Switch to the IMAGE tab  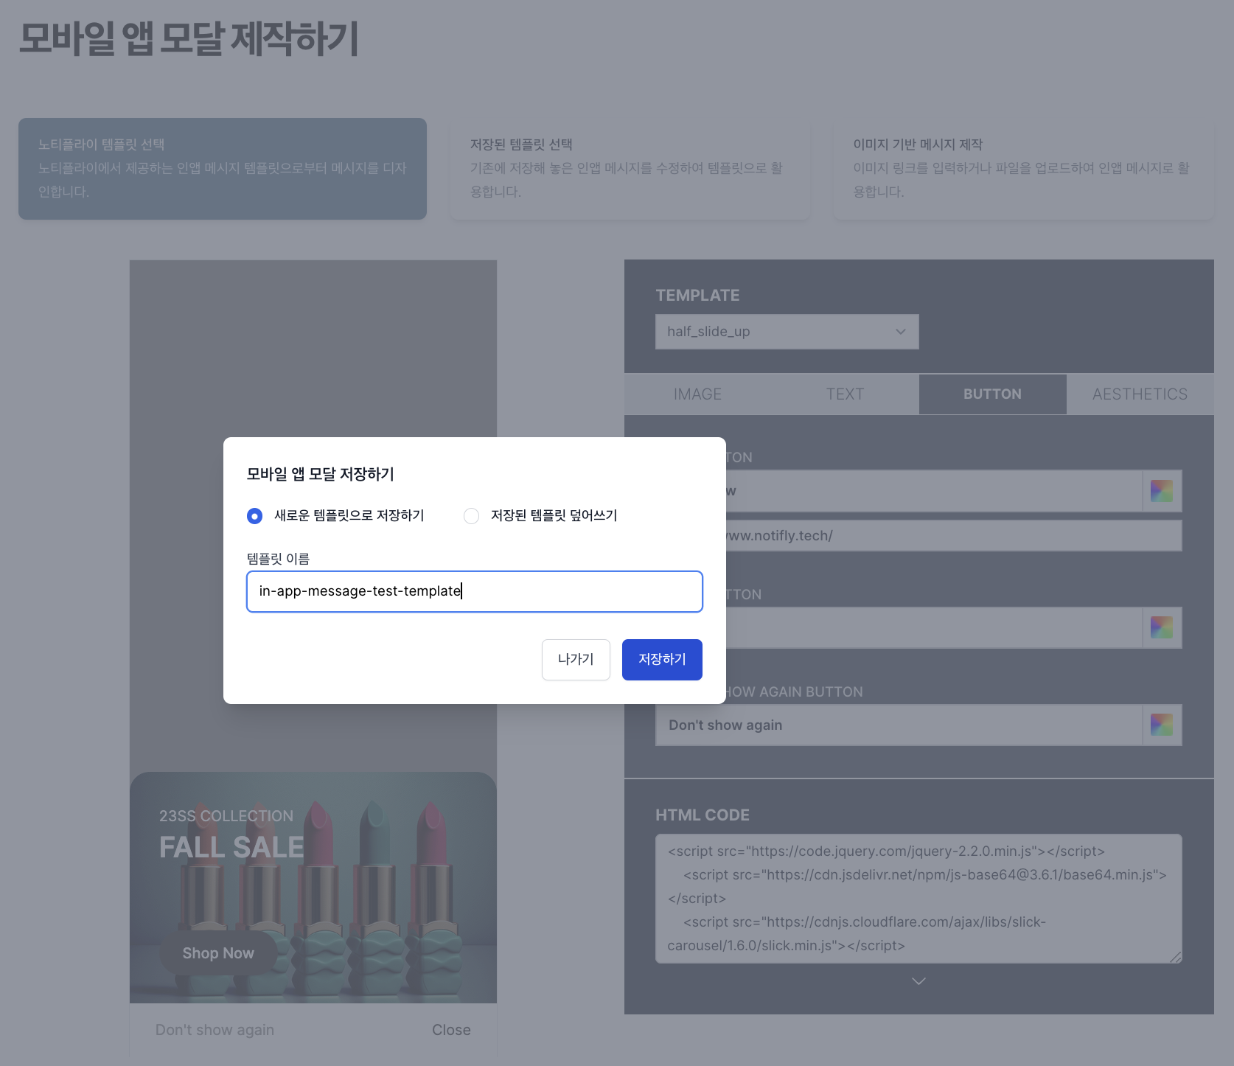697,394
